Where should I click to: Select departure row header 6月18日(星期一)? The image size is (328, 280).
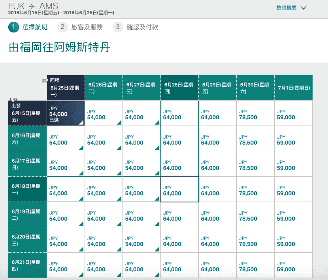[27, 189]
